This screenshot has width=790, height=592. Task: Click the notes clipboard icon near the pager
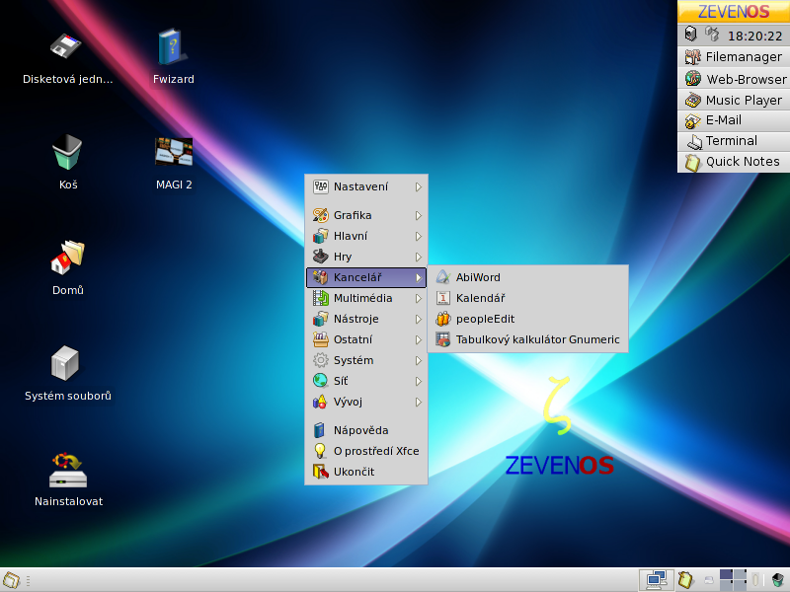[x=685, y=580]
